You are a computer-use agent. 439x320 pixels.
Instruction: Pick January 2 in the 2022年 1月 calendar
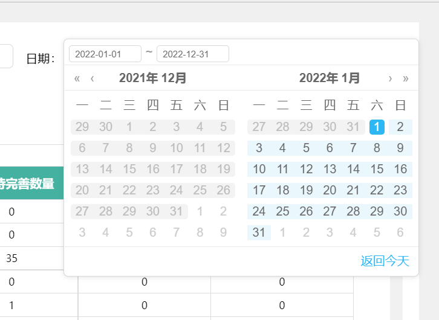click(x=400, y=127)
